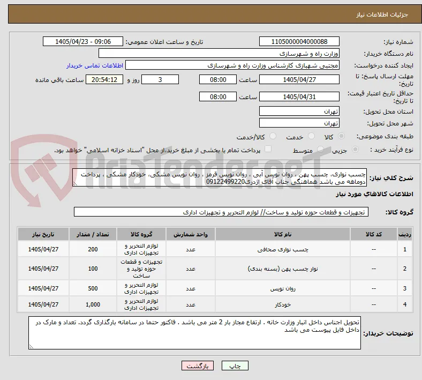Viewport: 422px width, 380px height.
Task: Click the response deadline time 08:00 field
Action: click(218, 80)
